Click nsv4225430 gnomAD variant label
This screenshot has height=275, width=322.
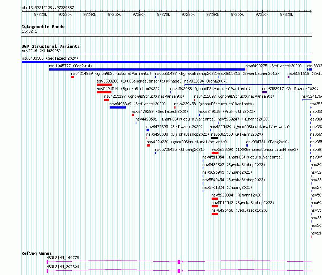coord(250,127)
